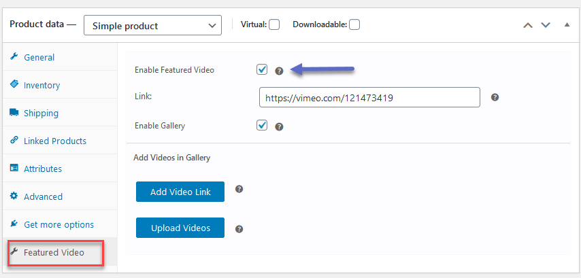The image size is (581, 278).
Task: Tick the Virtual checkbox
Action: click(x=274, y=24)
